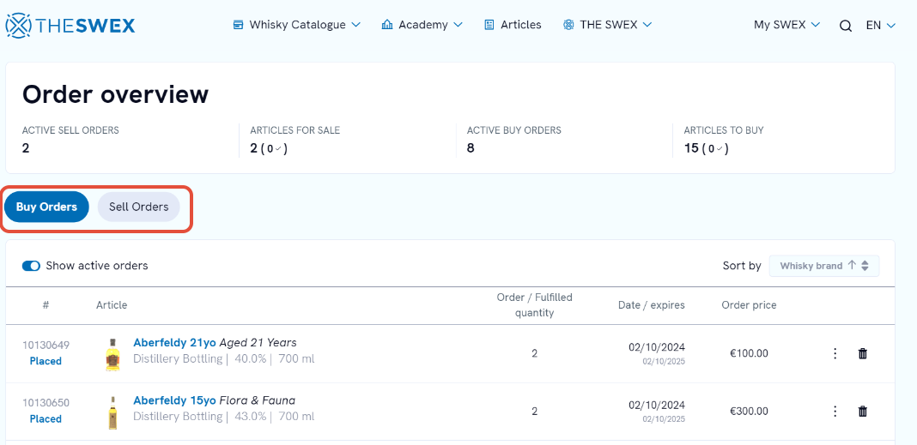This screenshot has height=445, width=917.
Task: Click the sort direction arrow icon
Action: pyautogui.click(x=852, y=265)
